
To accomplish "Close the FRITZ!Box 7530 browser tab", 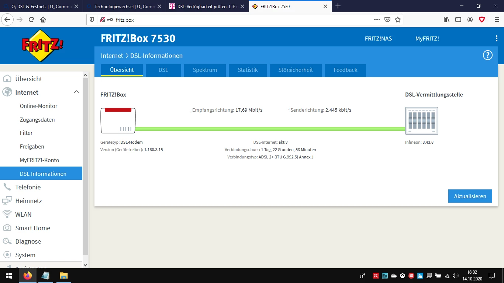I will click(x=325, y=6).
